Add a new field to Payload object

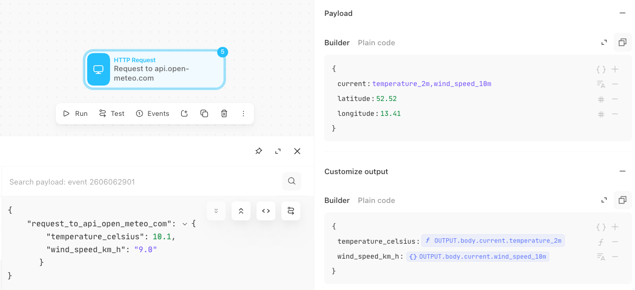(x=615, y=69)
